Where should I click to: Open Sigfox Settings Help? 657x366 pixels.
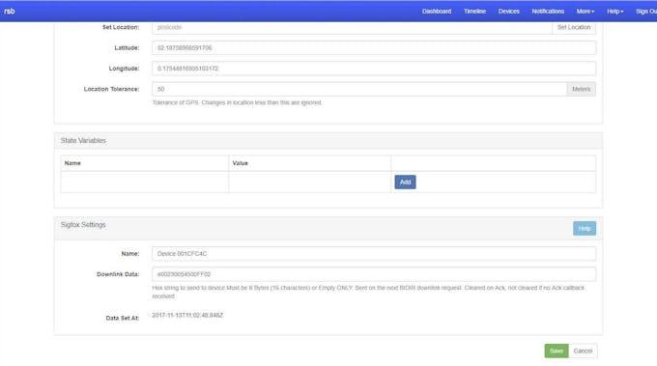[x=585, y=228]
